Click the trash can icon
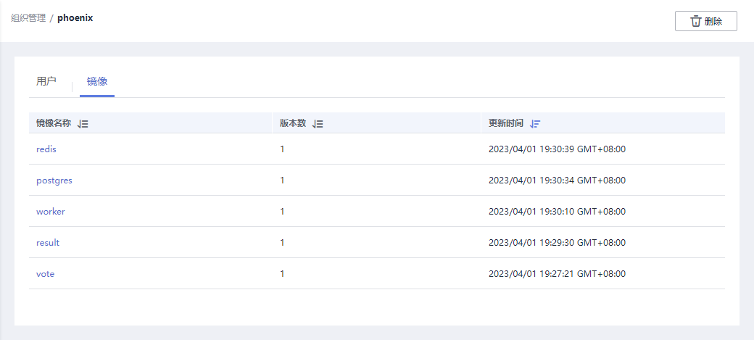The width and height of the screenshot is (754, 340). coord(696,22)
